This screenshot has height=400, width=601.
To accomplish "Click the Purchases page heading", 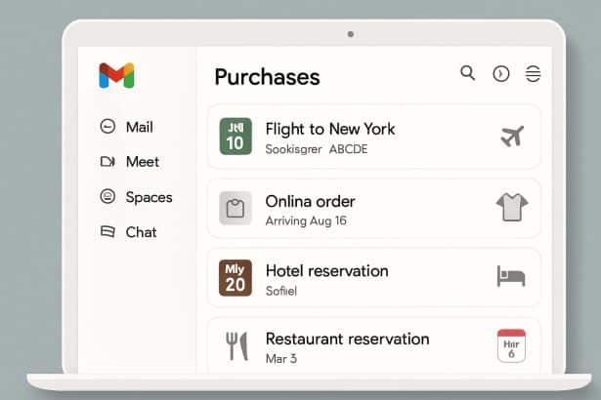I will 267,76.
